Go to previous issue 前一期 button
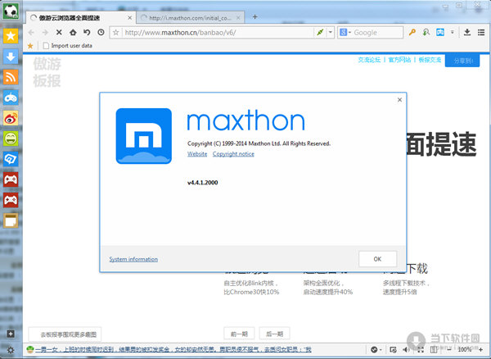 (x=239, y=334)
